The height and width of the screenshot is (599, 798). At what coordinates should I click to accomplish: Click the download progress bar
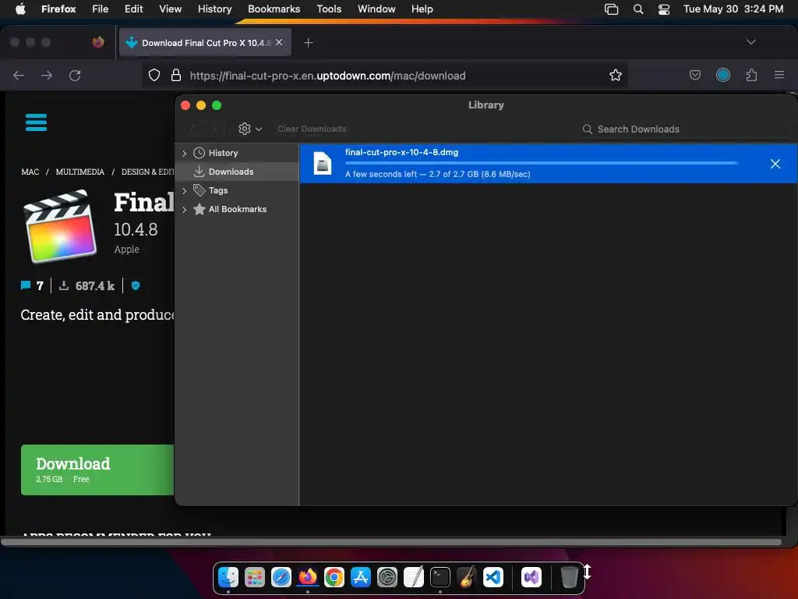pos(542,163)
